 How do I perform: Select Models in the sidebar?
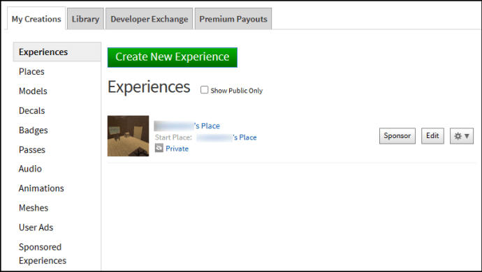pyautogui.click(x=33, y=91)
